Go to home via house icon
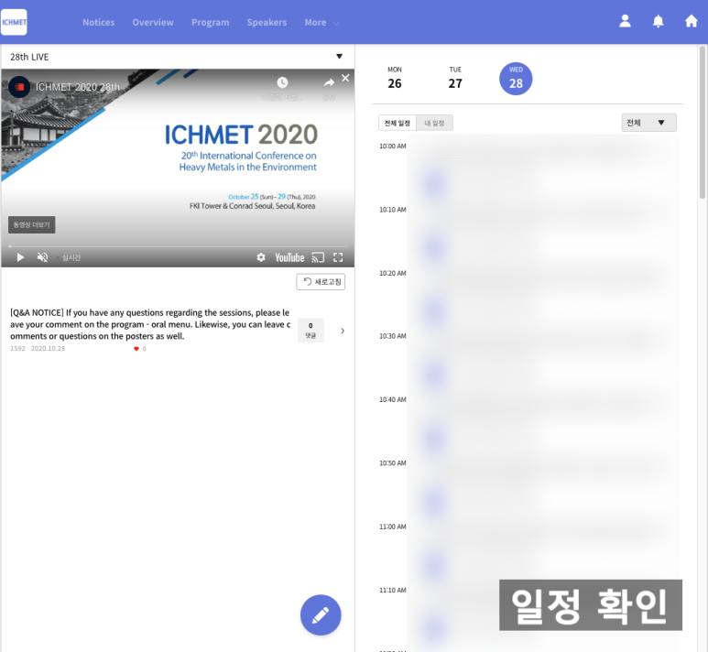 [691, 21]
